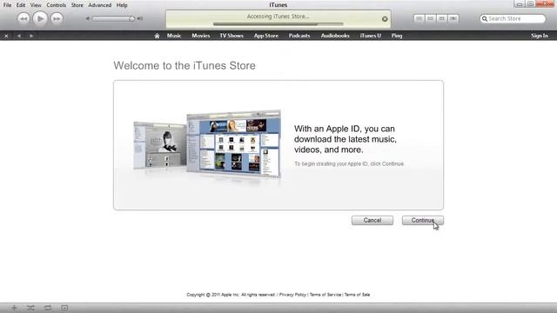Open the Edit menu
The width and height of the screenshot is (557, 313).
click(x=21, y=5)
